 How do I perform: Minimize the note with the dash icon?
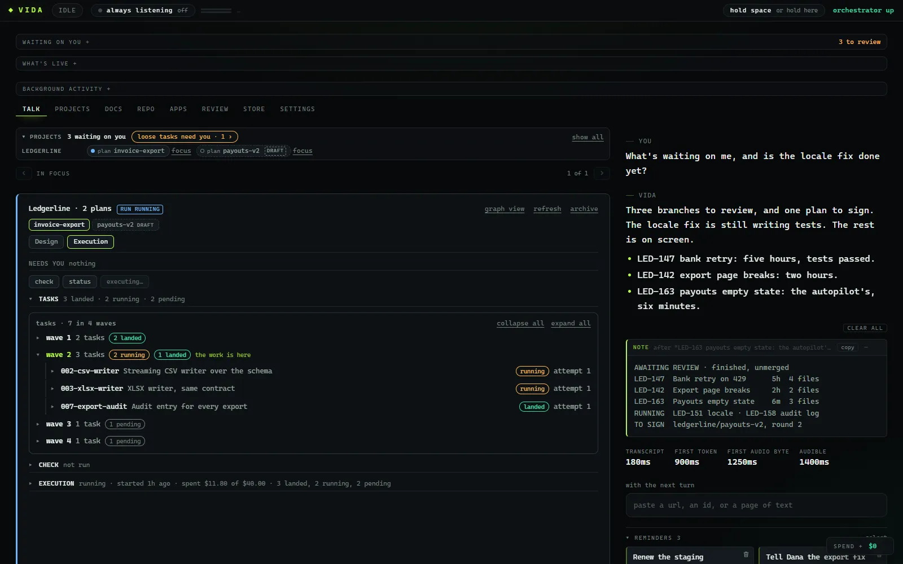click(x=866, y=347)
